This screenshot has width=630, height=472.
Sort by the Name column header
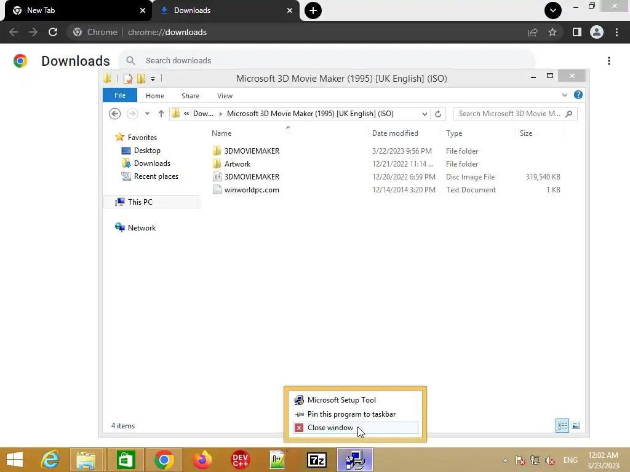click(221, 133)
